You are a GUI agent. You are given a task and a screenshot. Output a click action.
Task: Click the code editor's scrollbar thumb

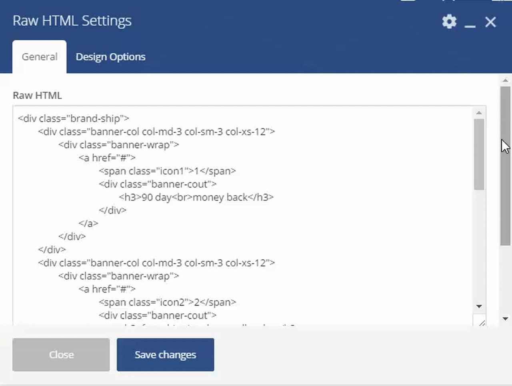[x=479, y=154]
